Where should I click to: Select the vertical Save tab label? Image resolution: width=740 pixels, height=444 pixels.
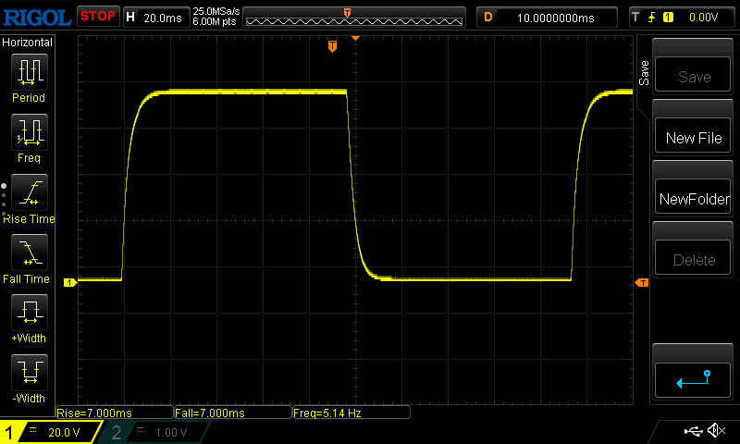point(644,73)
